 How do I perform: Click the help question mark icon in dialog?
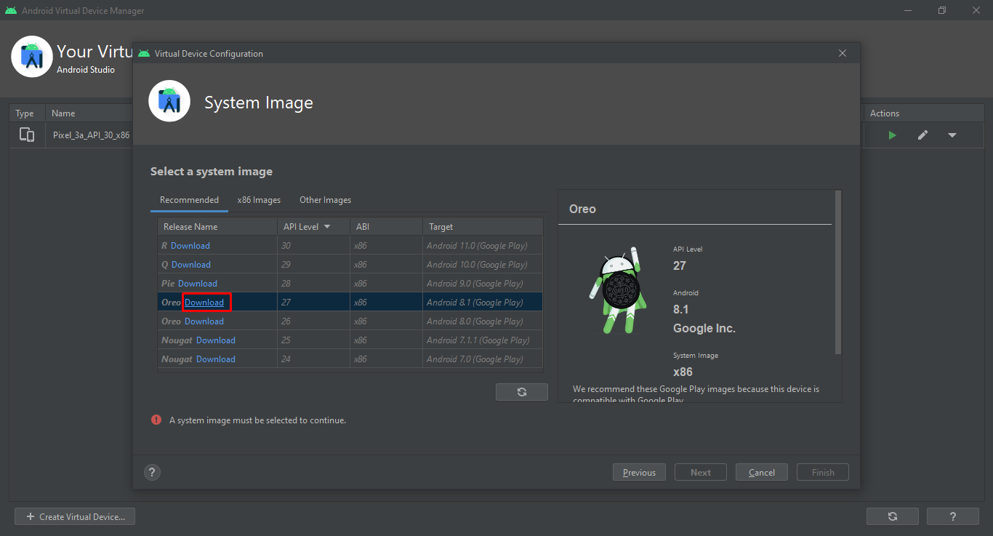(152, 472)
